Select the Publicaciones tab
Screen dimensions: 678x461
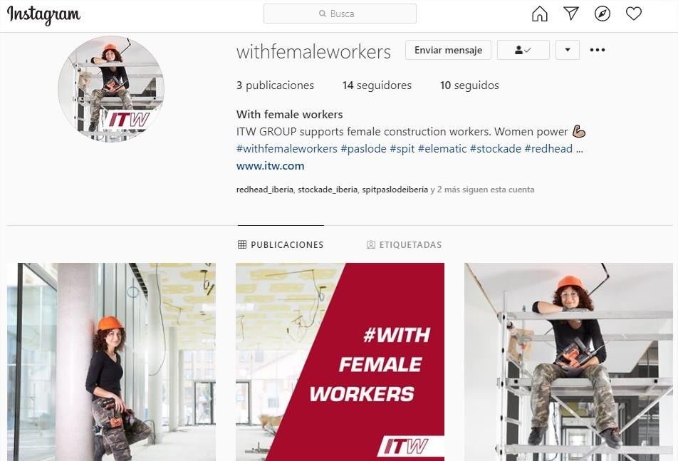[280, 245]
